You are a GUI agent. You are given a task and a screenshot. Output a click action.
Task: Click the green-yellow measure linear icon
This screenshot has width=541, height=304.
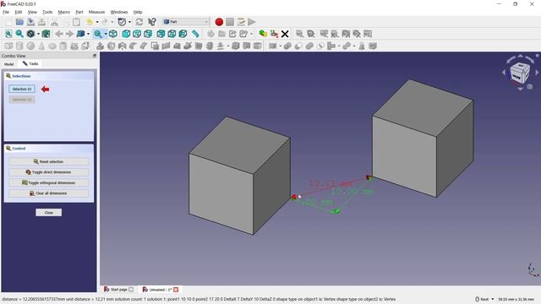[263, 34]
